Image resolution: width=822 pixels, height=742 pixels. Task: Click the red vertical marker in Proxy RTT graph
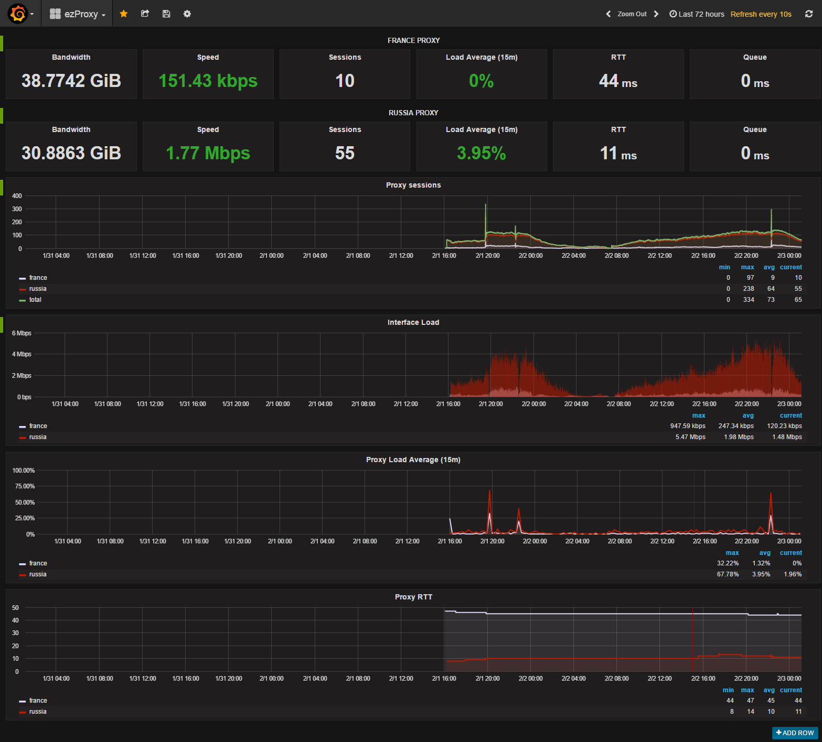pyautogui.click(x=692, y=639)
